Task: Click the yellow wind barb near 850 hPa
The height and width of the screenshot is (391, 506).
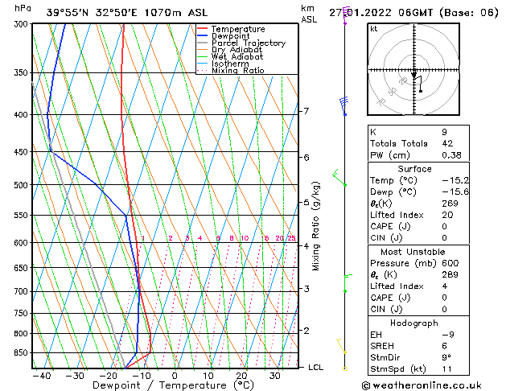Action: click(x=341, y=346)
